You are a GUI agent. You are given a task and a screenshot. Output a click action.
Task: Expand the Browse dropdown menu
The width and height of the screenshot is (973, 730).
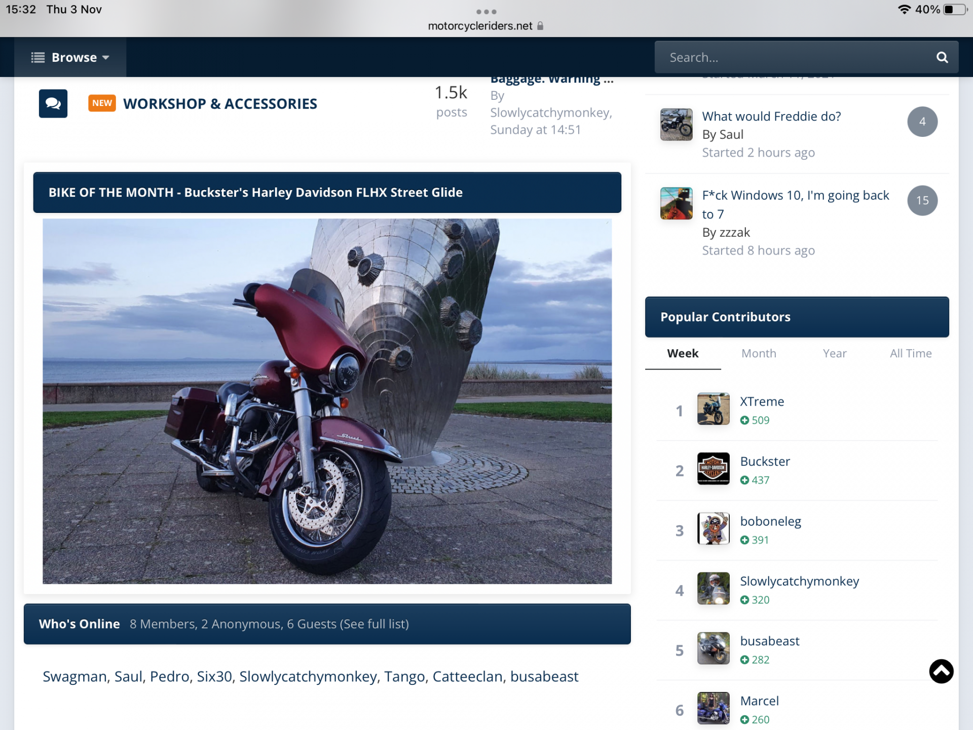[70, 57]
